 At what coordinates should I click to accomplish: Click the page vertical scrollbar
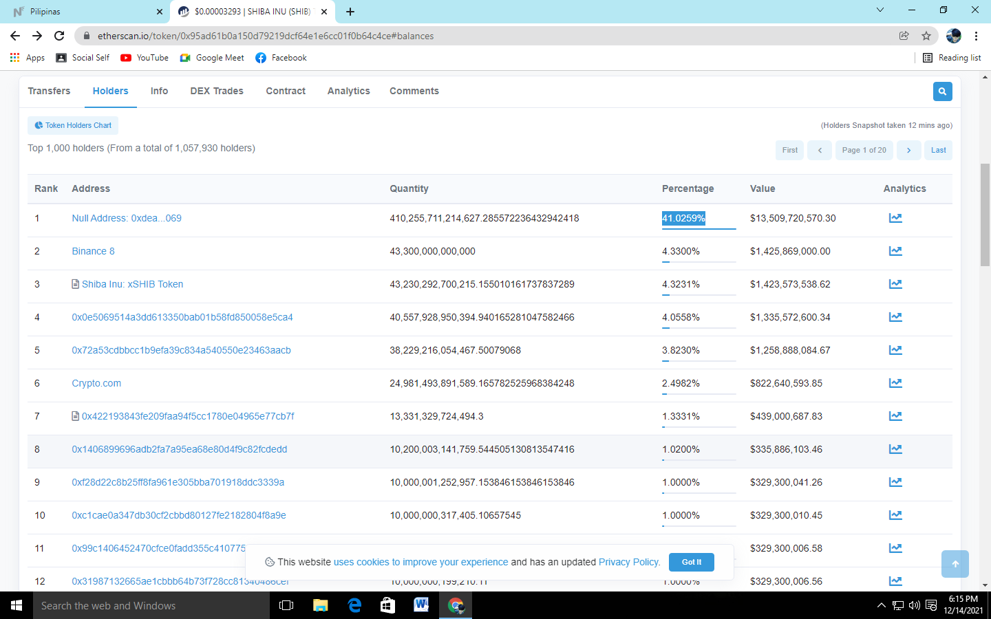(985, 215)
